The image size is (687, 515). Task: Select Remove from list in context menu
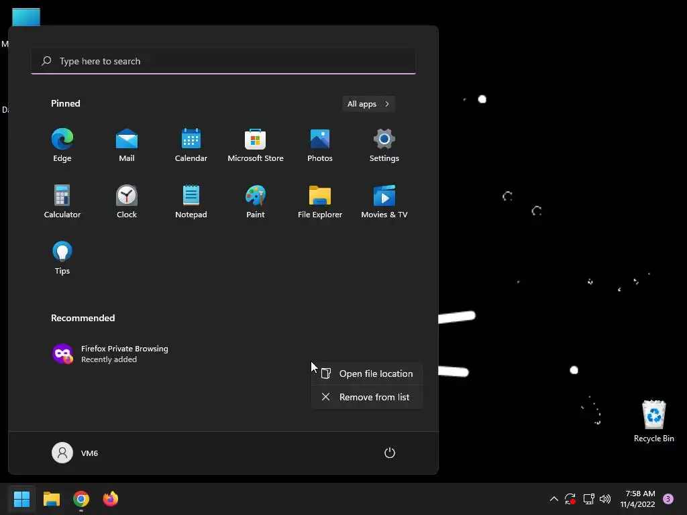pos(367,397)
